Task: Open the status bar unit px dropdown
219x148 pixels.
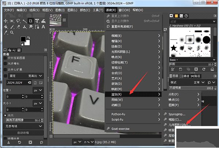Action: click(x=77, y=142)
